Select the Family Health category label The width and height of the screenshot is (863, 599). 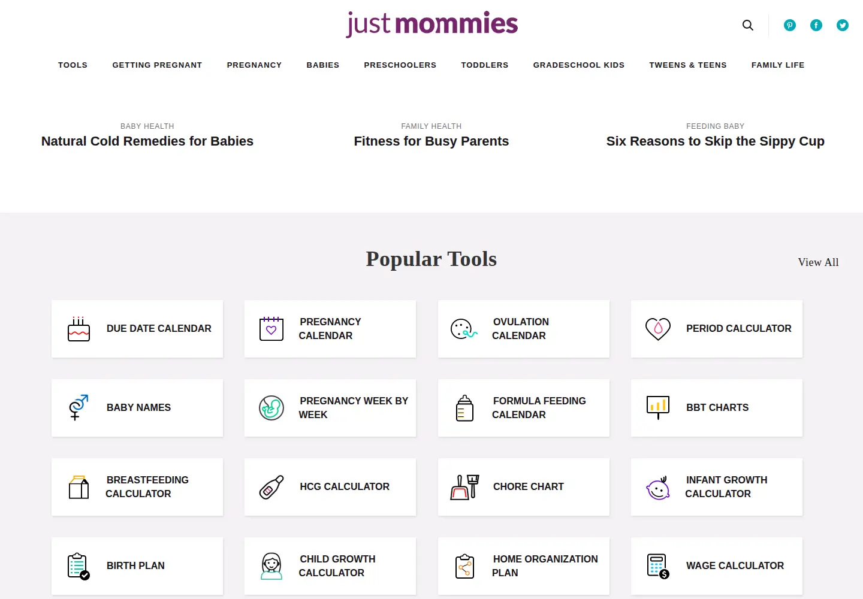[x=431, y=126]
